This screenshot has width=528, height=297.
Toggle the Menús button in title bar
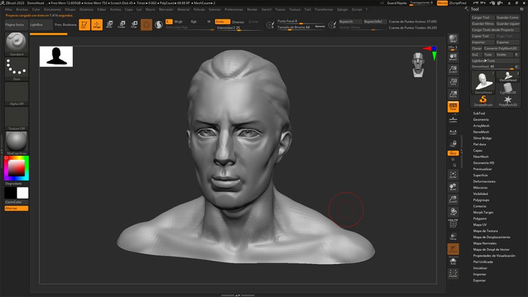(442, 3)
